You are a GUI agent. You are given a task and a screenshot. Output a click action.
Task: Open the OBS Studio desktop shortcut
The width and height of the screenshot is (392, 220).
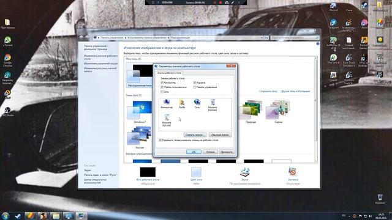7,112
